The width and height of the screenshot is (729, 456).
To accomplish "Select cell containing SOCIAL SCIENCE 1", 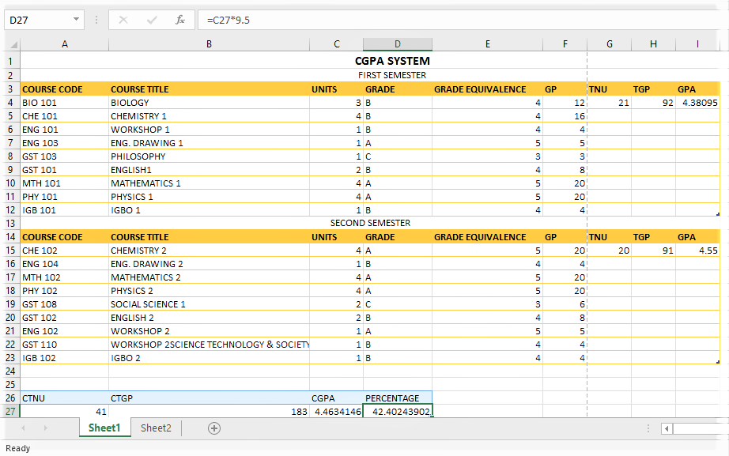I will coord(209,304).
